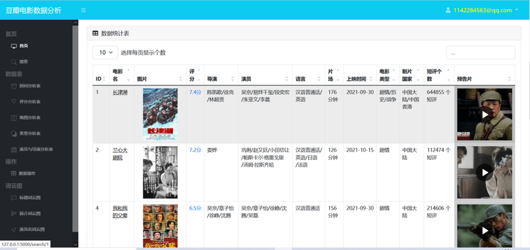Image resolution: width=530 pixels, height=250 pixels.
Task: Play the 长津湖 trailer video
Action: pos(485,114)
